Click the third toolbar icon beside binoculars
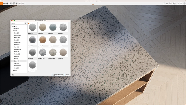The height and width of the screenshot is (105, 186). pos(7,3)
